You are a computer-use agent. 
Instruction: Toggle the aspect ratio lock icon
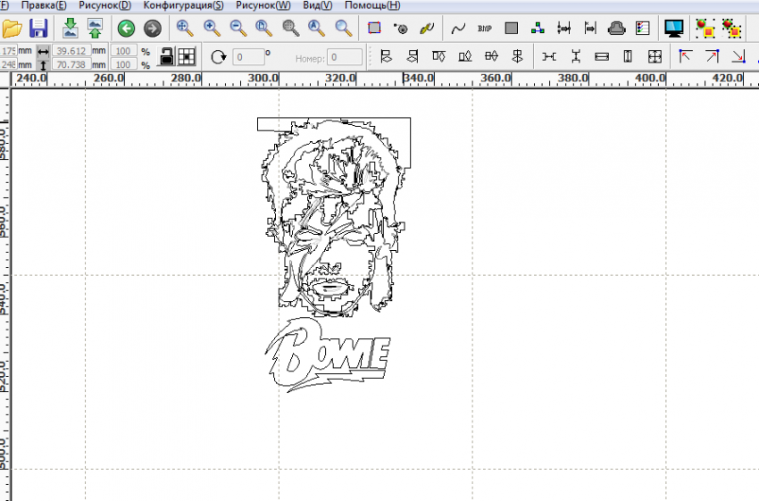click(166, 56)
